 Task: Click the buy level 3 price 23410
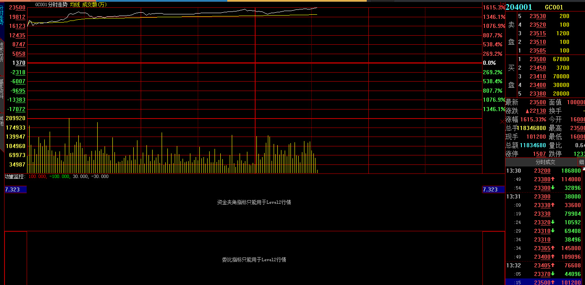(x=537, y=76)
